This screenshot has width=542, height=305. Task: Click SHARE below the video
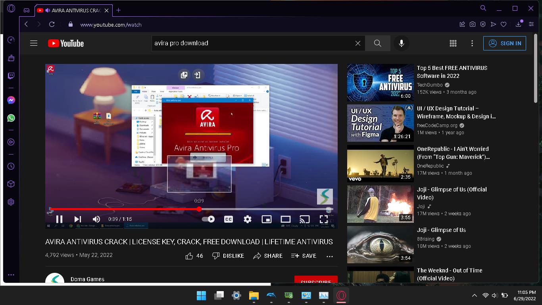268,256
